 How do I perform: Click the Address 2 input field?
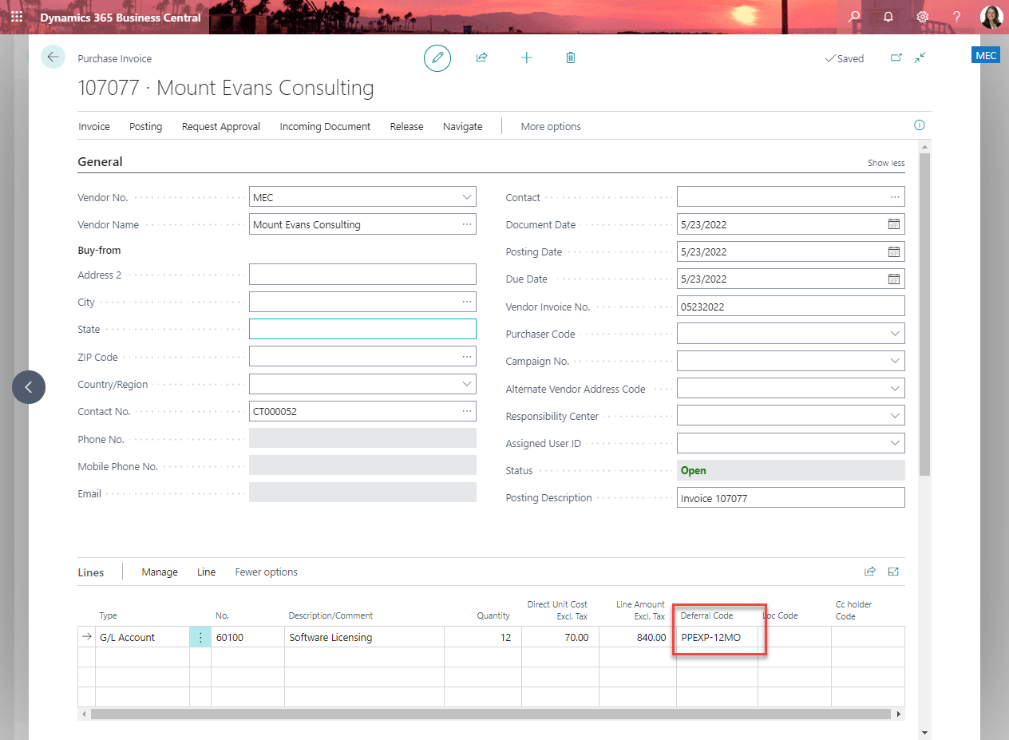(x=362, y=275)
